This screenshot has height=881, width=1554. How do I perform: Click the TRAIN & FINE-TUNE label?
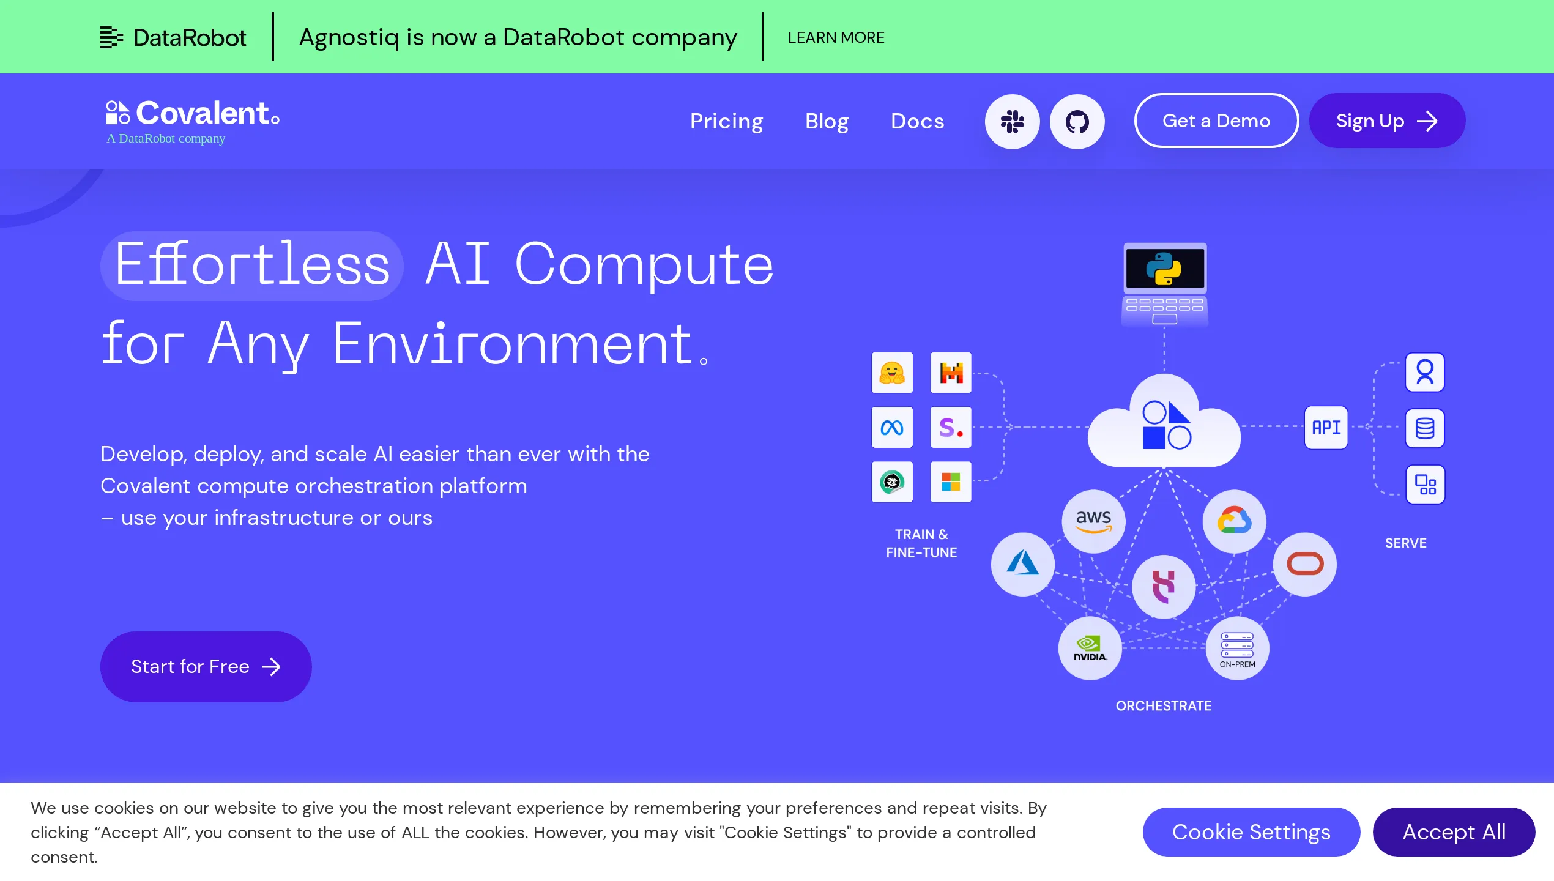921,543
